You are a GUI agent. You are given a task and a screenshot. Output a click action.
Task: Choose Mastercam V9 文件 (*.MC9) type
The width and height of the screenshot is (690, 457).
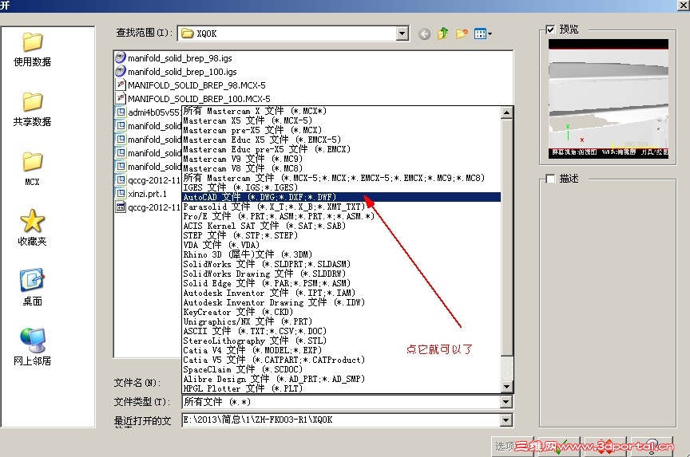tap(342, 159)
